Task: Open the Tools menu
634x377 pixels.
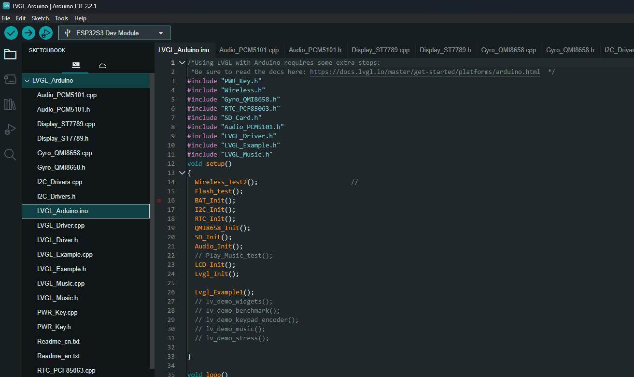Action: pos(62,18)
